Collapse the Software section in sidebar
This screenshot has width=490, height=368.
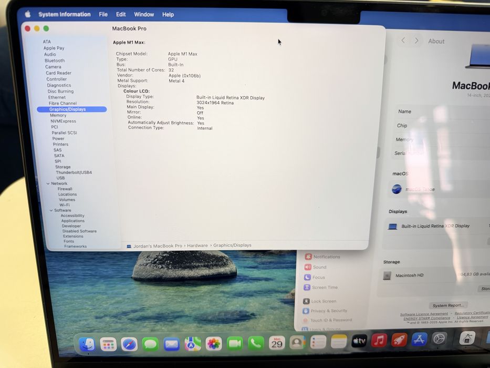click(51, 210)
